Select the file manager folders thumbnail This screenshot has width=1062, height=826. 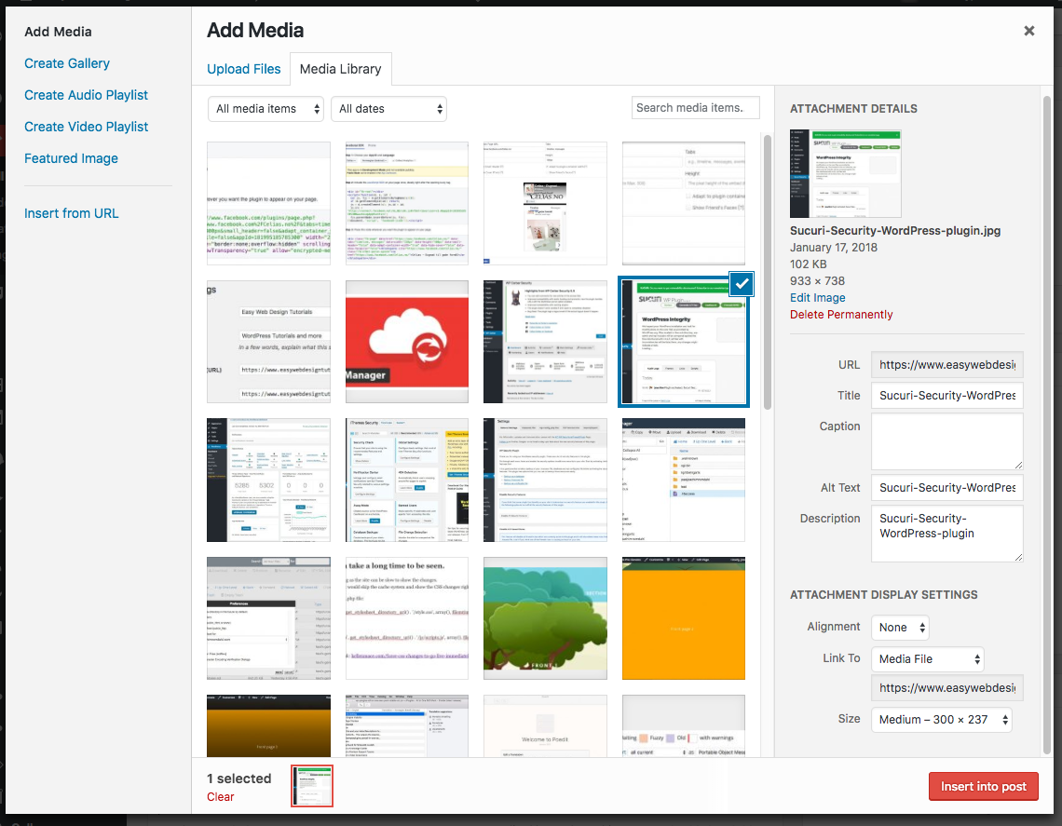click(x=684, y=480)
